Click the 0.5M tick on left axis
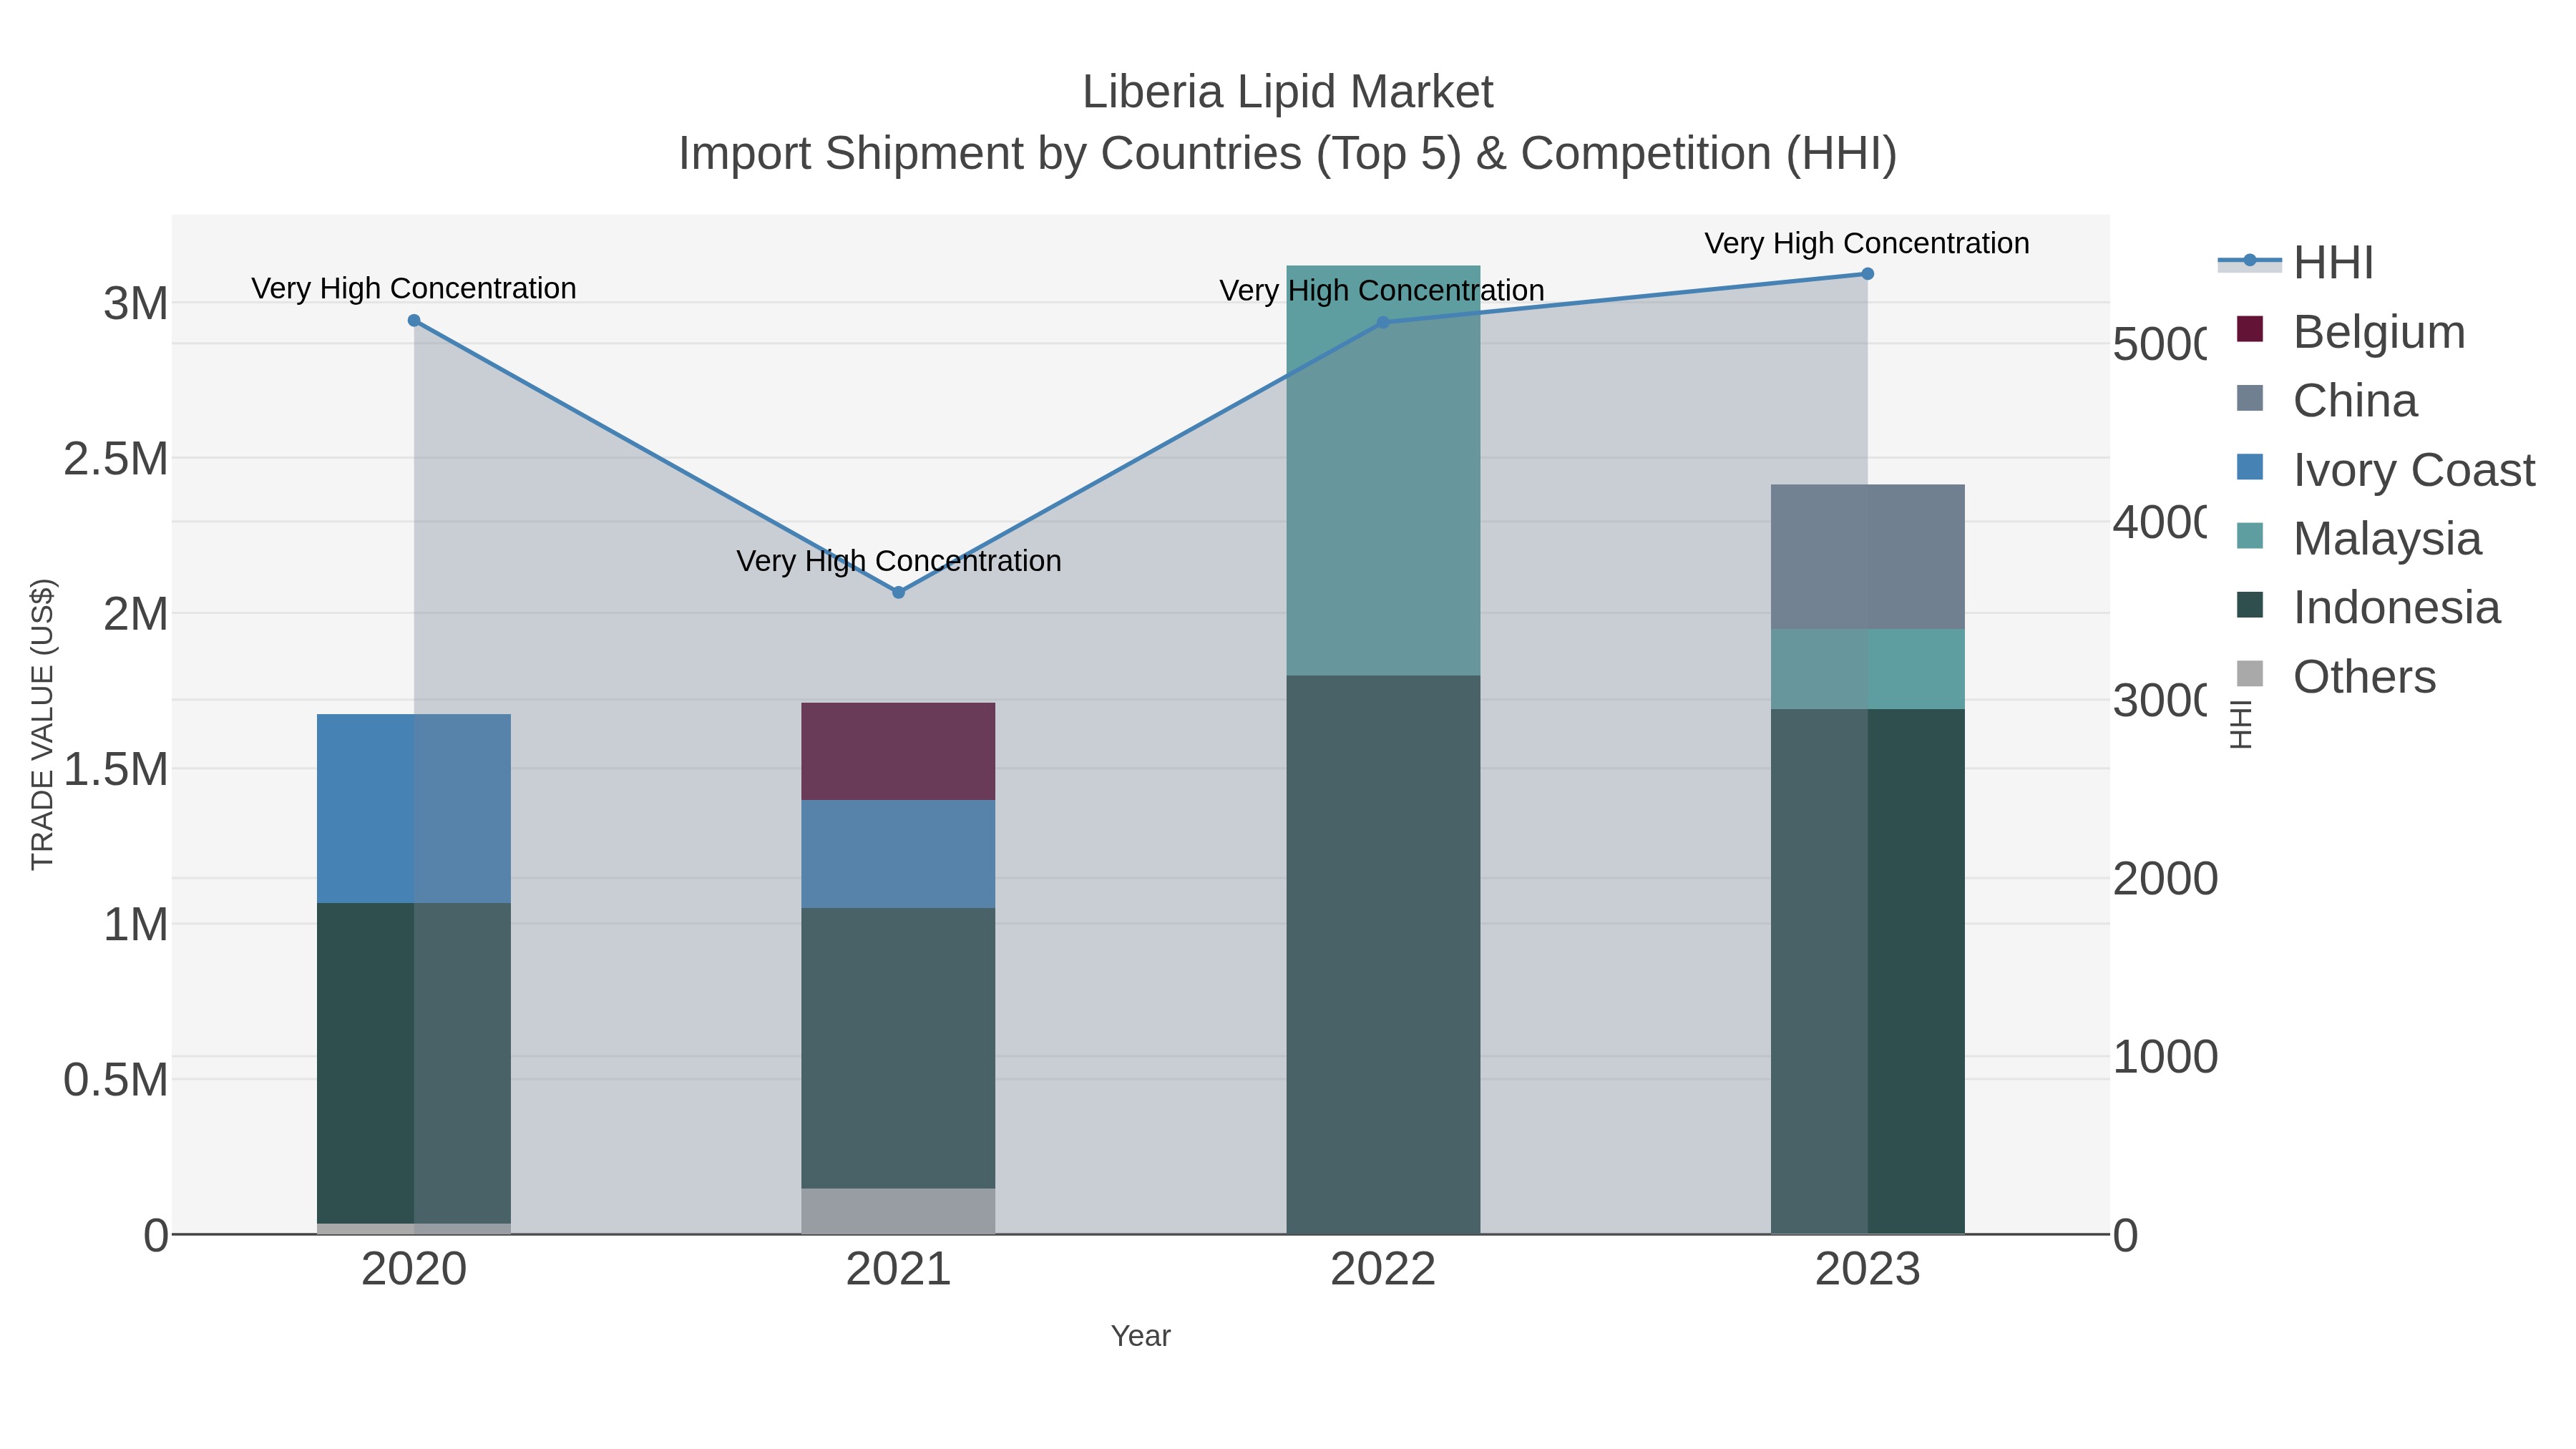The height and width of the screenshot is (1449, 2576). [116, 1080]
